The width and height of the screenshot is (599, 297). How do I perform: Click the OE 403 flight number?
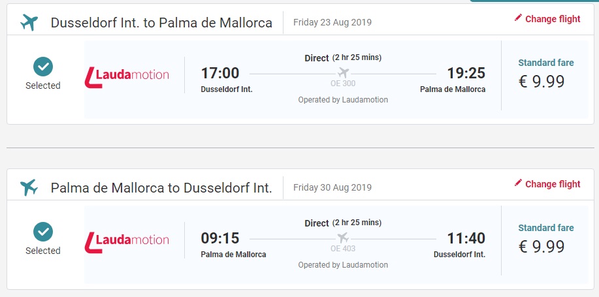pyautogui.click(x=343, y=249)
